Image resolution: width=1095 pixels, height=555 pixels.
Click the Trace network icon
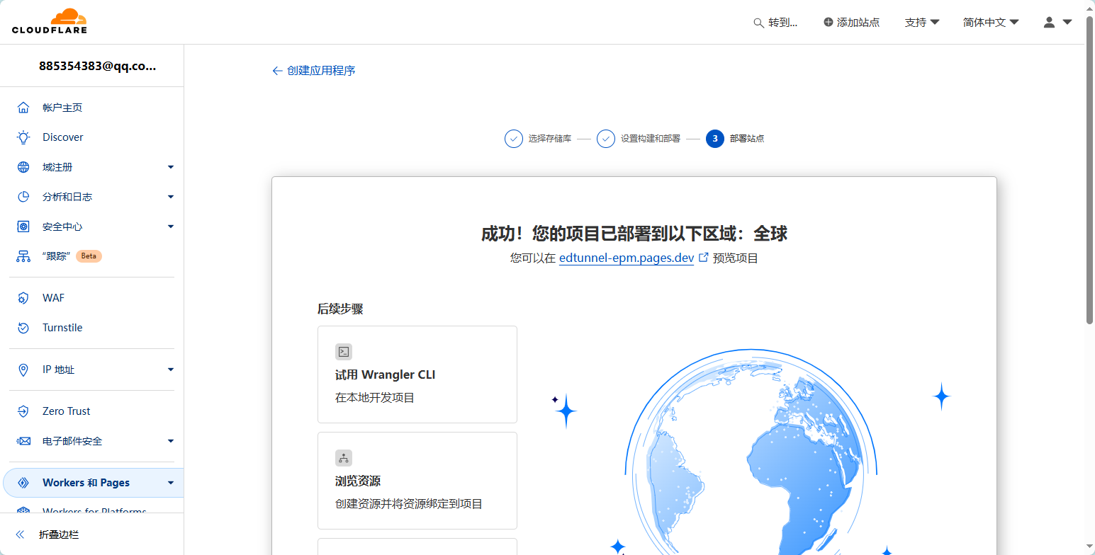pos(23,256)
